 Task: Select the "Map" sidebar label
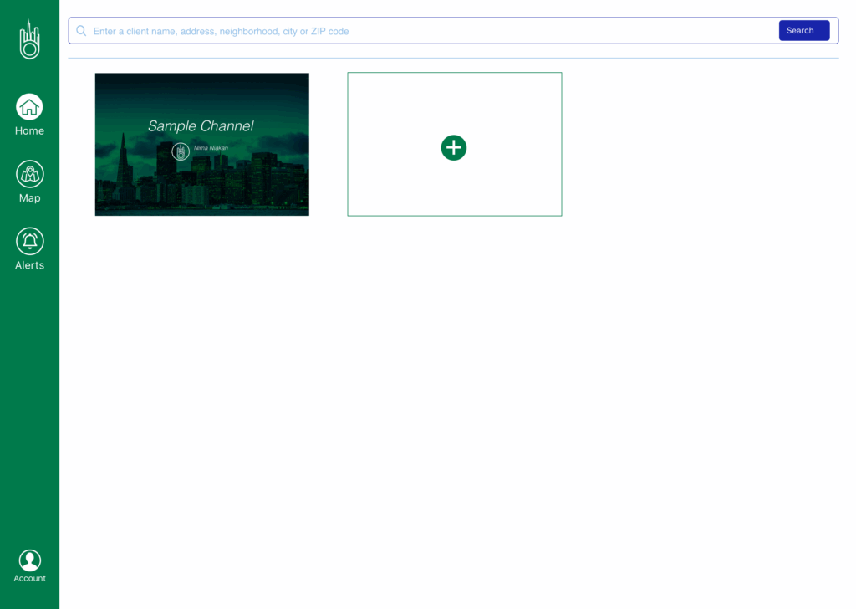click(29, 198)
